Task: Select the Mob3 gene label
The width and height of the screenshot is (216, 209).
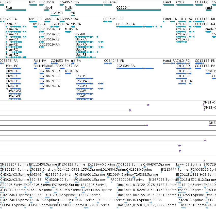Action: coord(48,8)
